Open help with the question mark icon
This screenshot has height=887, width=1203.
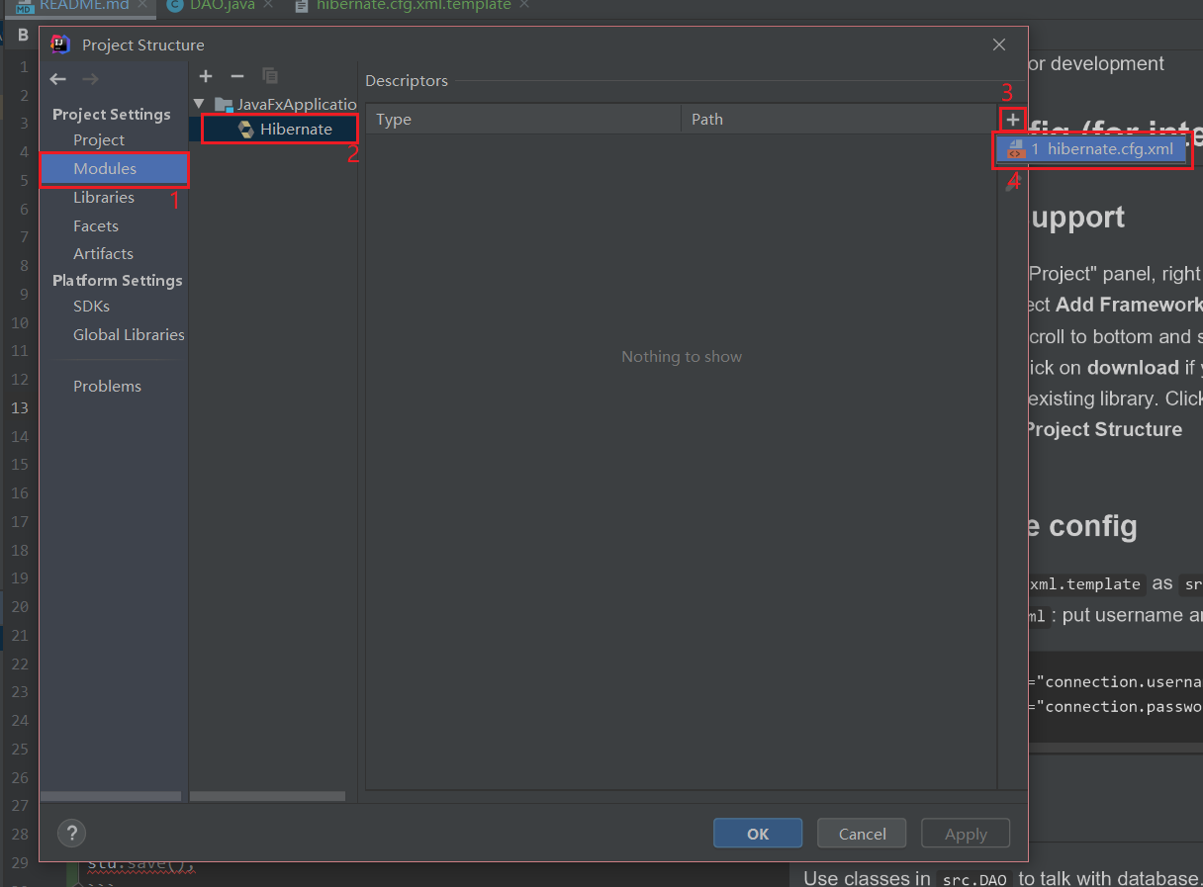pyautogui.click(x=71, y=833)
